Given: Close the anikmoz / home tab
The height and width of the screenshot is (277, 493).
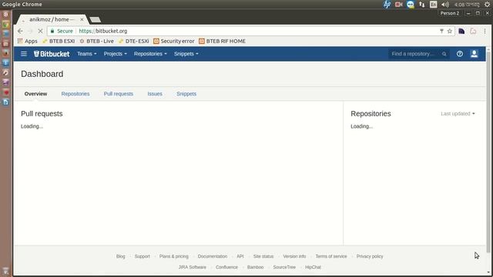Looking at the screenshot, I should pos(82,19).
